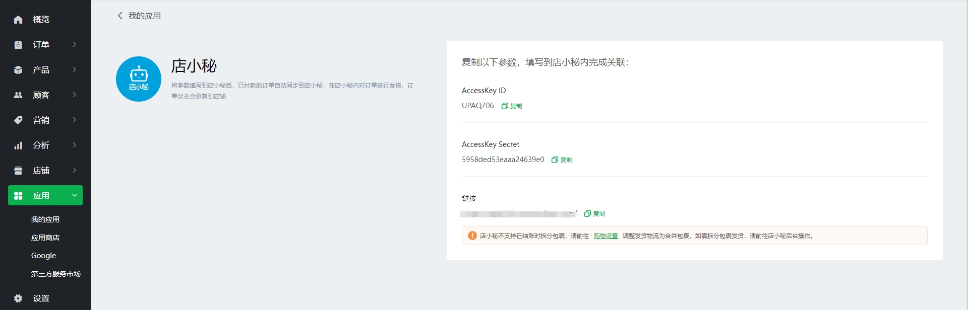The width and height of the screenshot is (968, 310).
Task: Select Google in the sidebar submenu
Action: 43,256
